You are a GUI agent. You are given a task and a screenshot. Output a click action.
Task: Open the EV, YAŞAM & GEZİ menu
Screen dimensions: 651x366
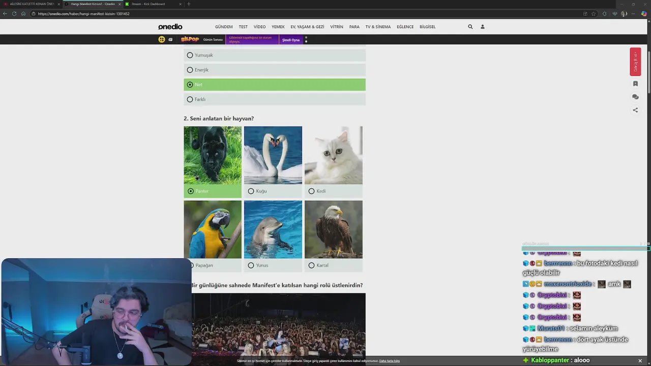[307, 27]
